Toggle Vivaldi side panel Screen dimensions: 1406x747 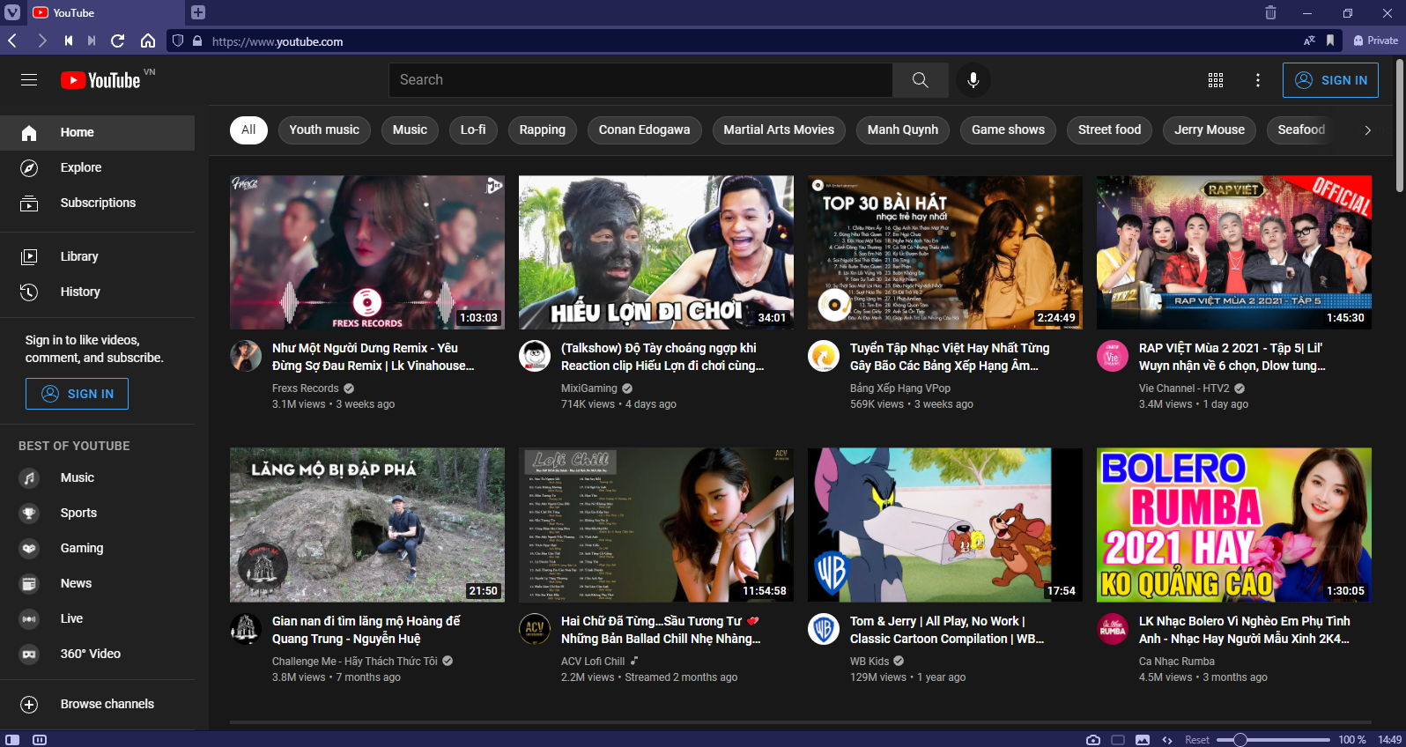pyautogui.click(x=12, y=739)
